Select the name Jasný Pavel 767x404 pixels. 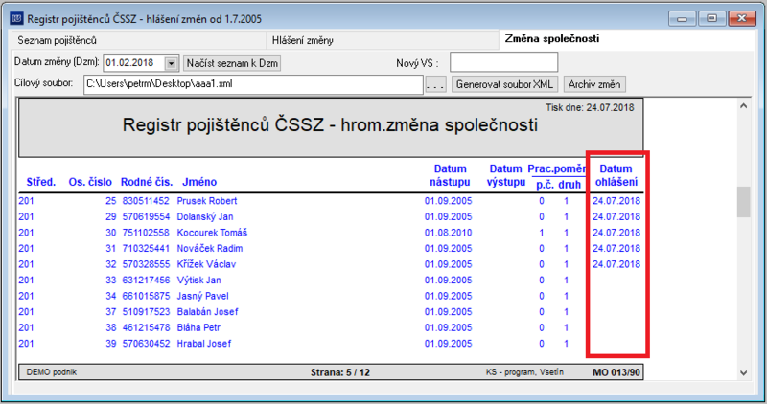[x=203, y=296]
